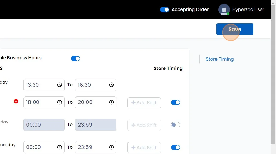Image resolution: width=276 pixels, height=154 pixels.
Task: Click Add Shift in the Wednesday row
Action: (144, 148)
